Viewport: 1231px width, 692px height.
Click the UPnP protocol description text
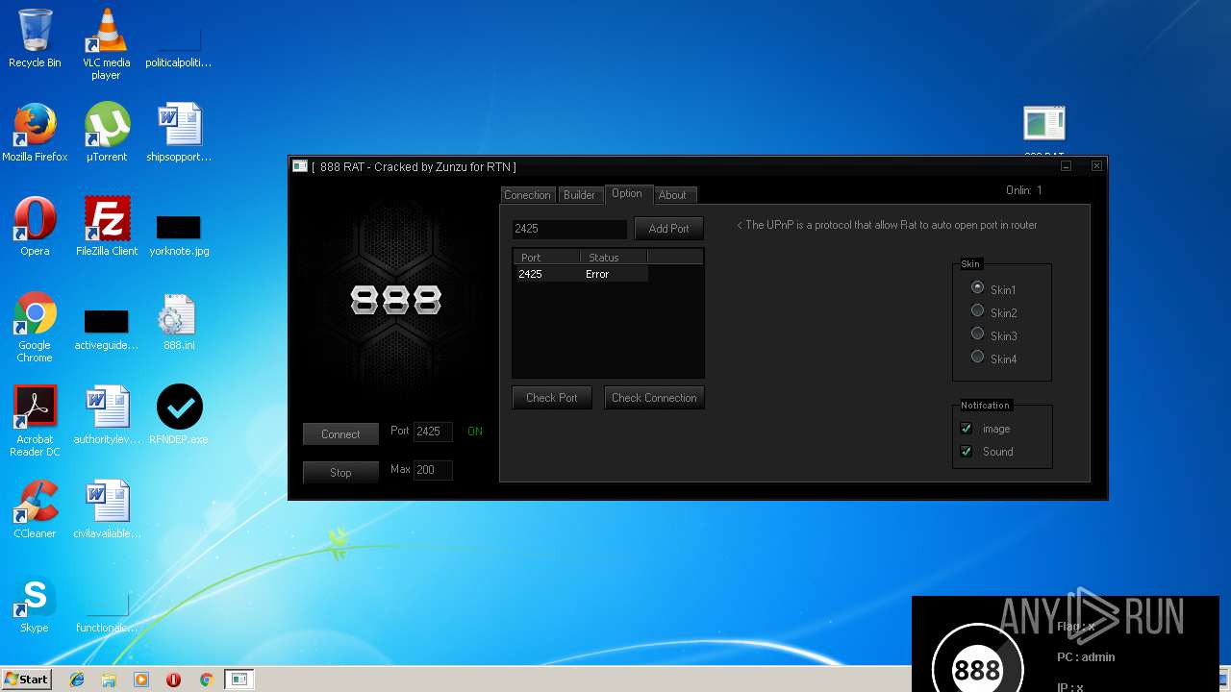(887, 225)
